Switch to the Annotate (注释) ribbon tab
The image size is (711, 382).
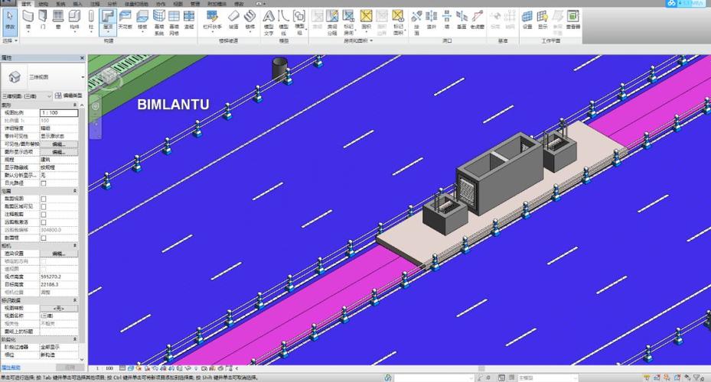(95, 4)
